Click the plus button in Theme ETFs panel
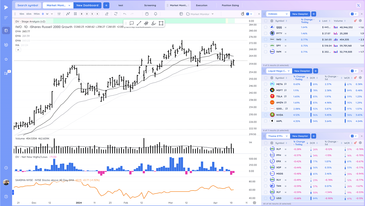 coord(314,136)
